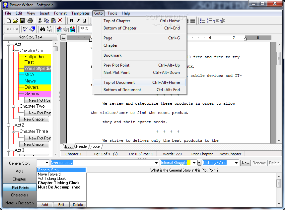Open the empty dropdown next to General Story
The height and width of the screenshot is (210, 285).
(x=47, y=163)
